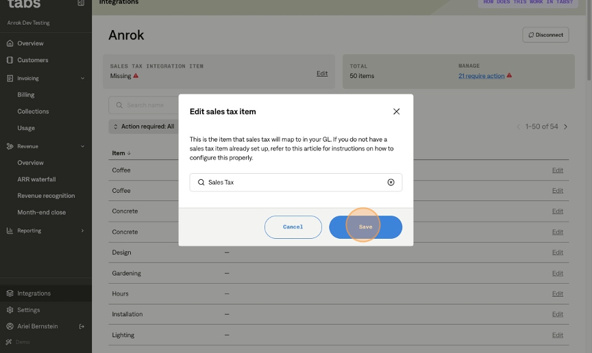Viewport: 592px width, 353px height.
Task: Open the Customers page icon in sidebar
Action: 10,60
